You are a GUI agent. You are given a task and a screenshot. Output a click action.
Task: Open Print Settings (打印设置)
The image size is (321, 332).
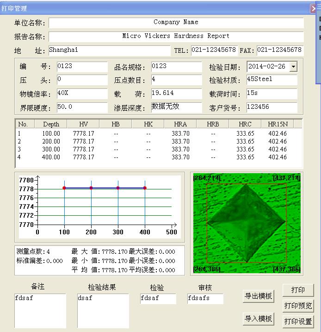point(298,321)
